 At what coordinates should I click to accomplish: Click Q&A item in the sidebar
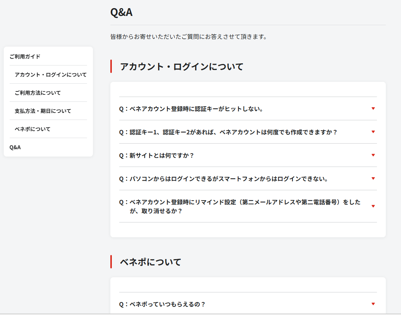click(x=15, y=147)
